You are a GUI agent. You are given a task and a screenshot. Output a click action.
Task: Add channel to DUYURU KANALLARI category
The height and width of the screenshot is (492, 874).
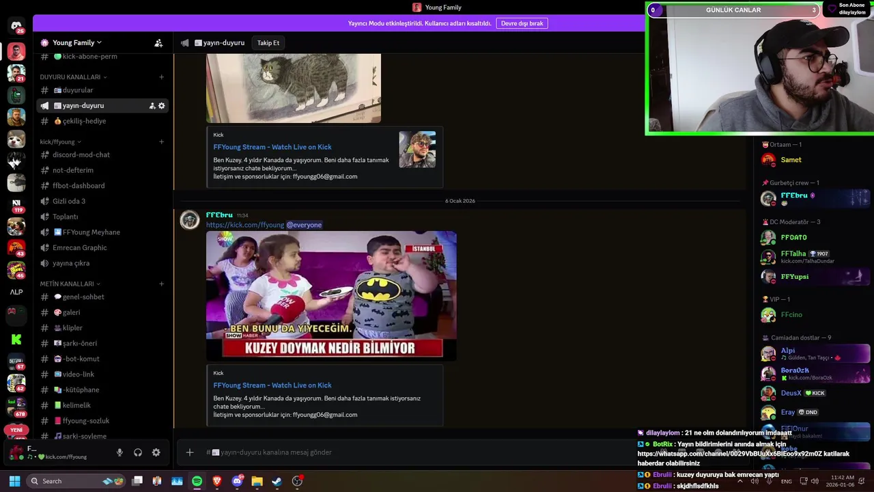[162, 77]
